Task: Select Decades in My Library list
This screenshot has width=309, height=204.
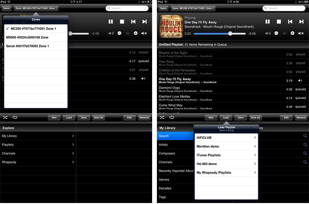Action: [175, 188]
